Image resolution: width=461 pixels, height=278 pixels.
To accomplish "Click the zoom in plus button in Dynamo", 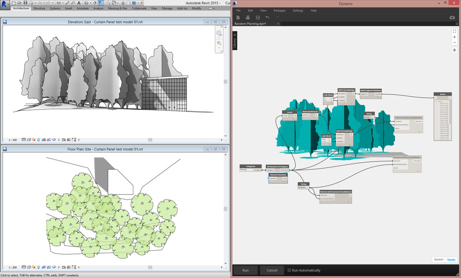I will point(454,37).
